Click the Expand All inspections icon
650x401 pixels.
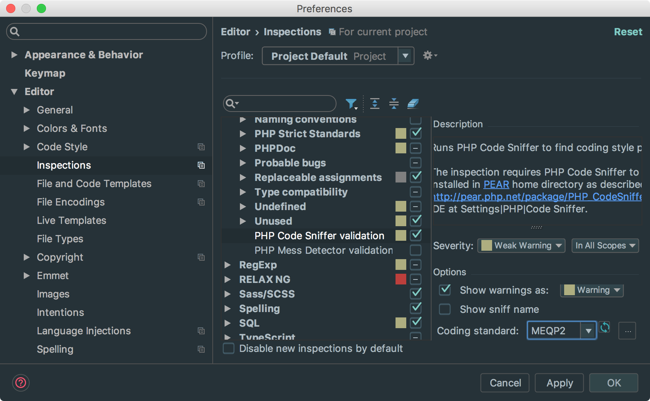[x=374, y=104]
